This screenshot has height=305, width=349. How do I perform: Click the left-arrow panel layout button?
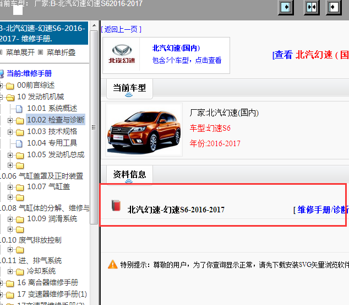click(x=334, y=7)
